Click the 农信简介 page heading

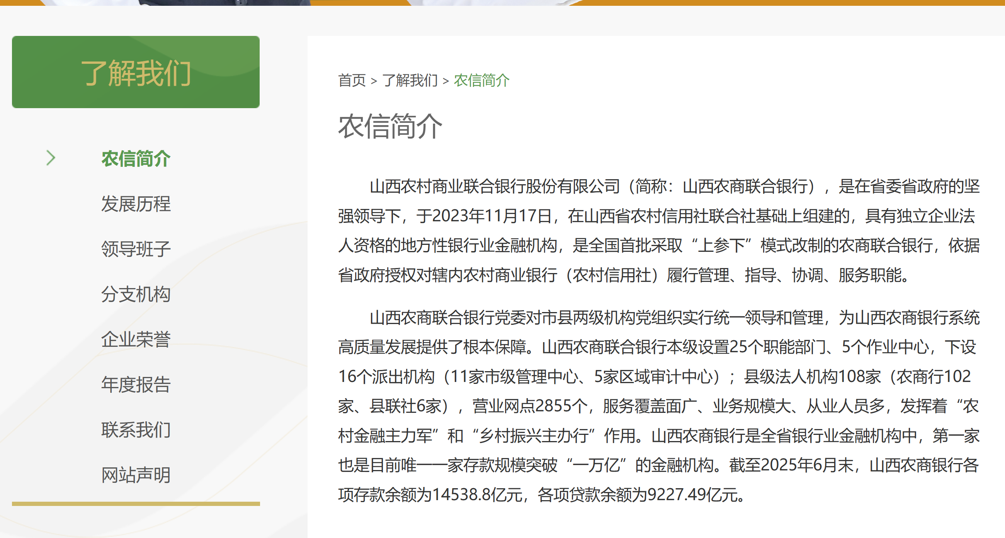(x=390, y=126)
